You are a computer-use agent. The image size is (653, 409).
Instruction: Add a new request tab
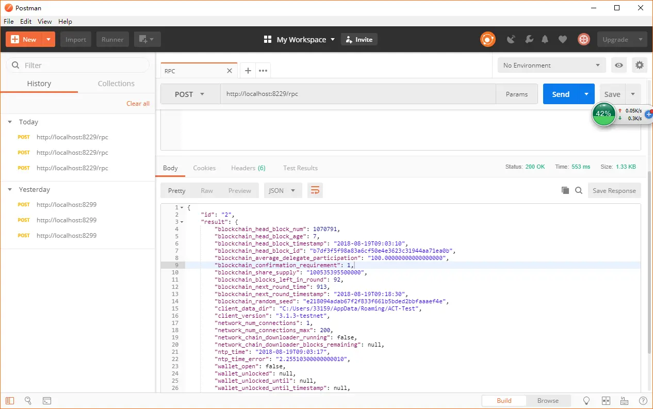click(248, 71)
